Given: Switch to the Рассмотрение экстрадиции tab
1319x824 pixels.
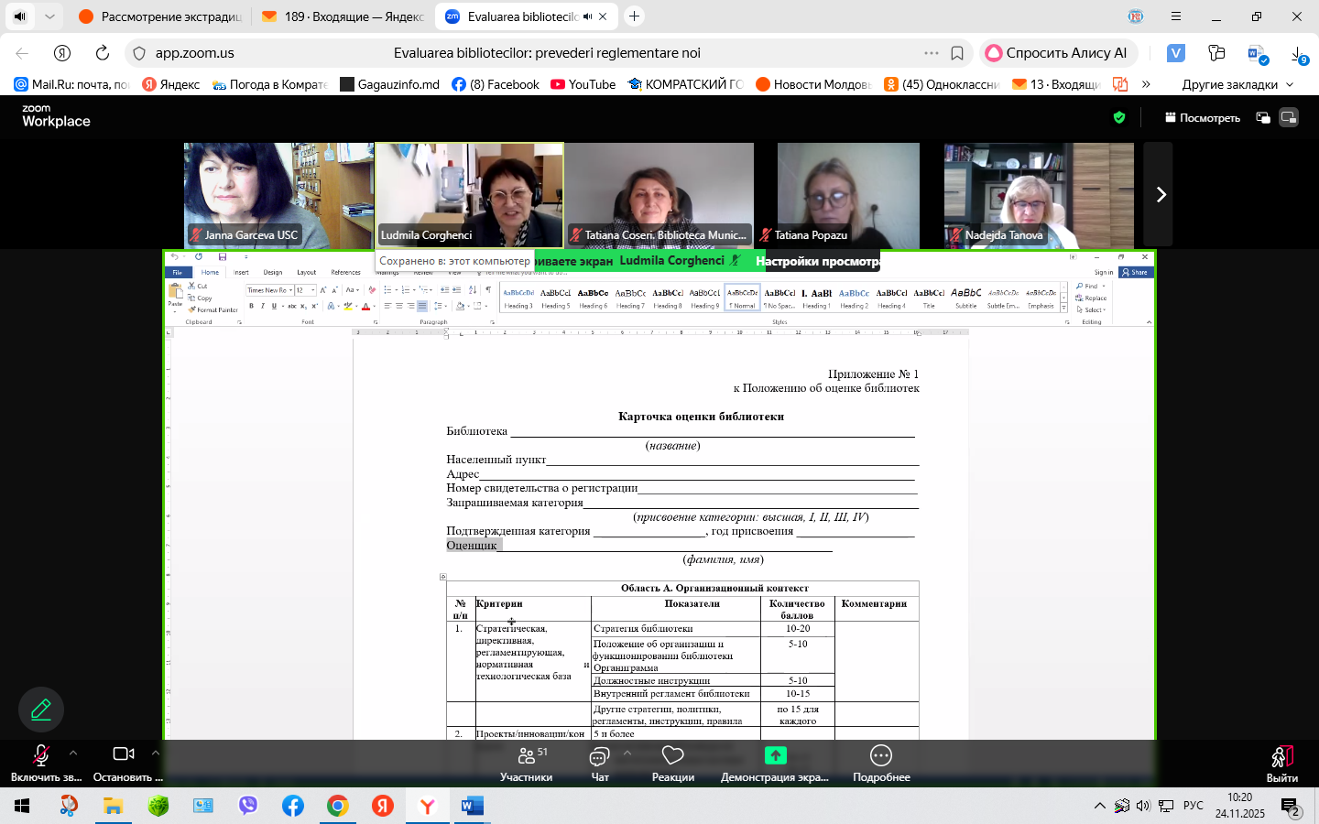Looking at the screenshot, I should pos(160,16).
